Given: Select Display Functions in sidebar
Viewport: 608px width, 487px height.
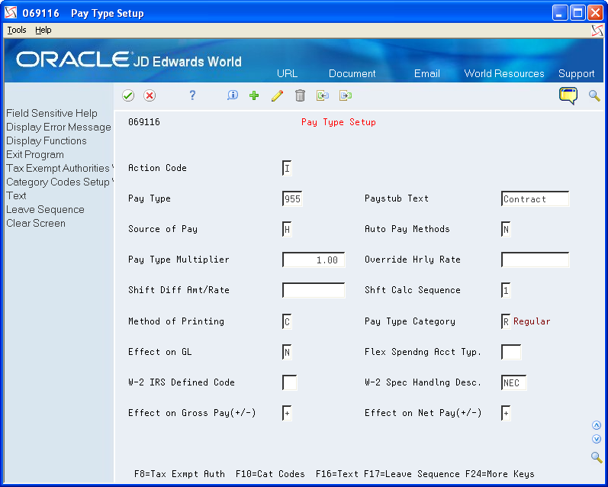Looking at the screenshot, I should (x=46, y=141).
